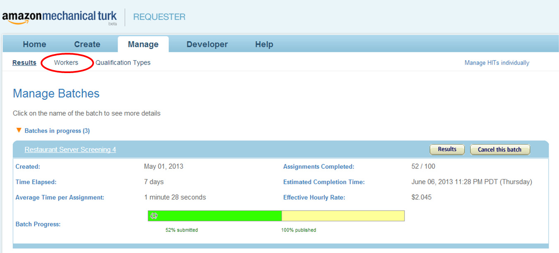Open the Help tab
Viewport: 559px width, 253px height.
coord(264,44)
